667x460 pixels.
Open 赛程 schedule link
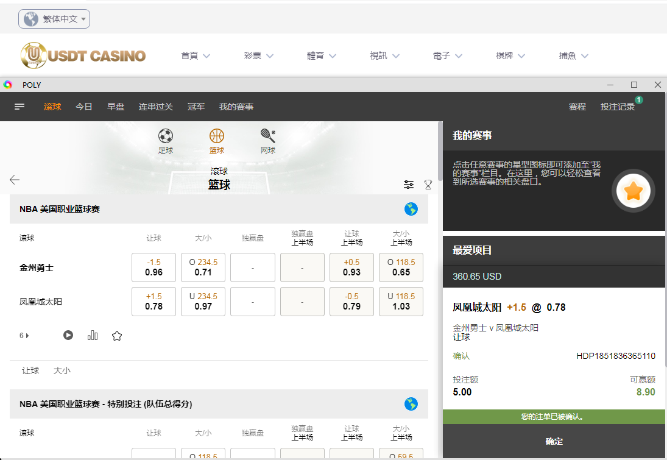click(577, 107)
